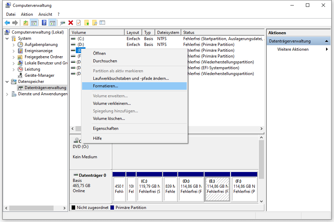This screenshot has height=222, width=334.
Task: Click the yellow page magnifier toolbar icon
Action: 94,23
